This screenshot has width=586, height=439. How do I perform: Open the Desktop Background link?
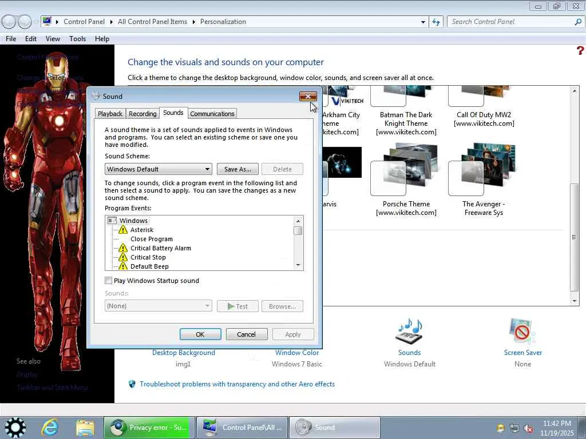point(184,352)
